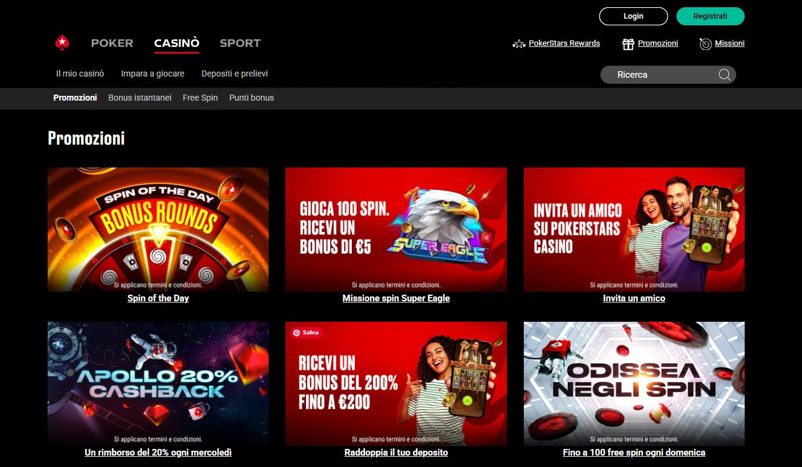Select the Bonus istantanei tab

(x=140, y=98)
